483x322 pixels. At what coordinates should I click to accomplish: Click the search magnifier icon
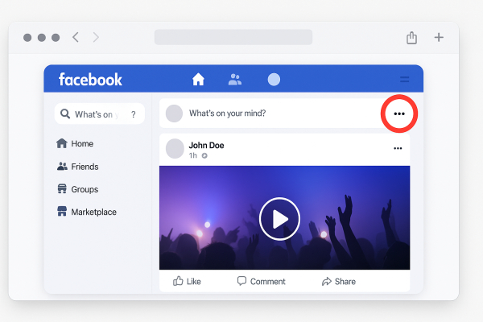coord(65,114)
